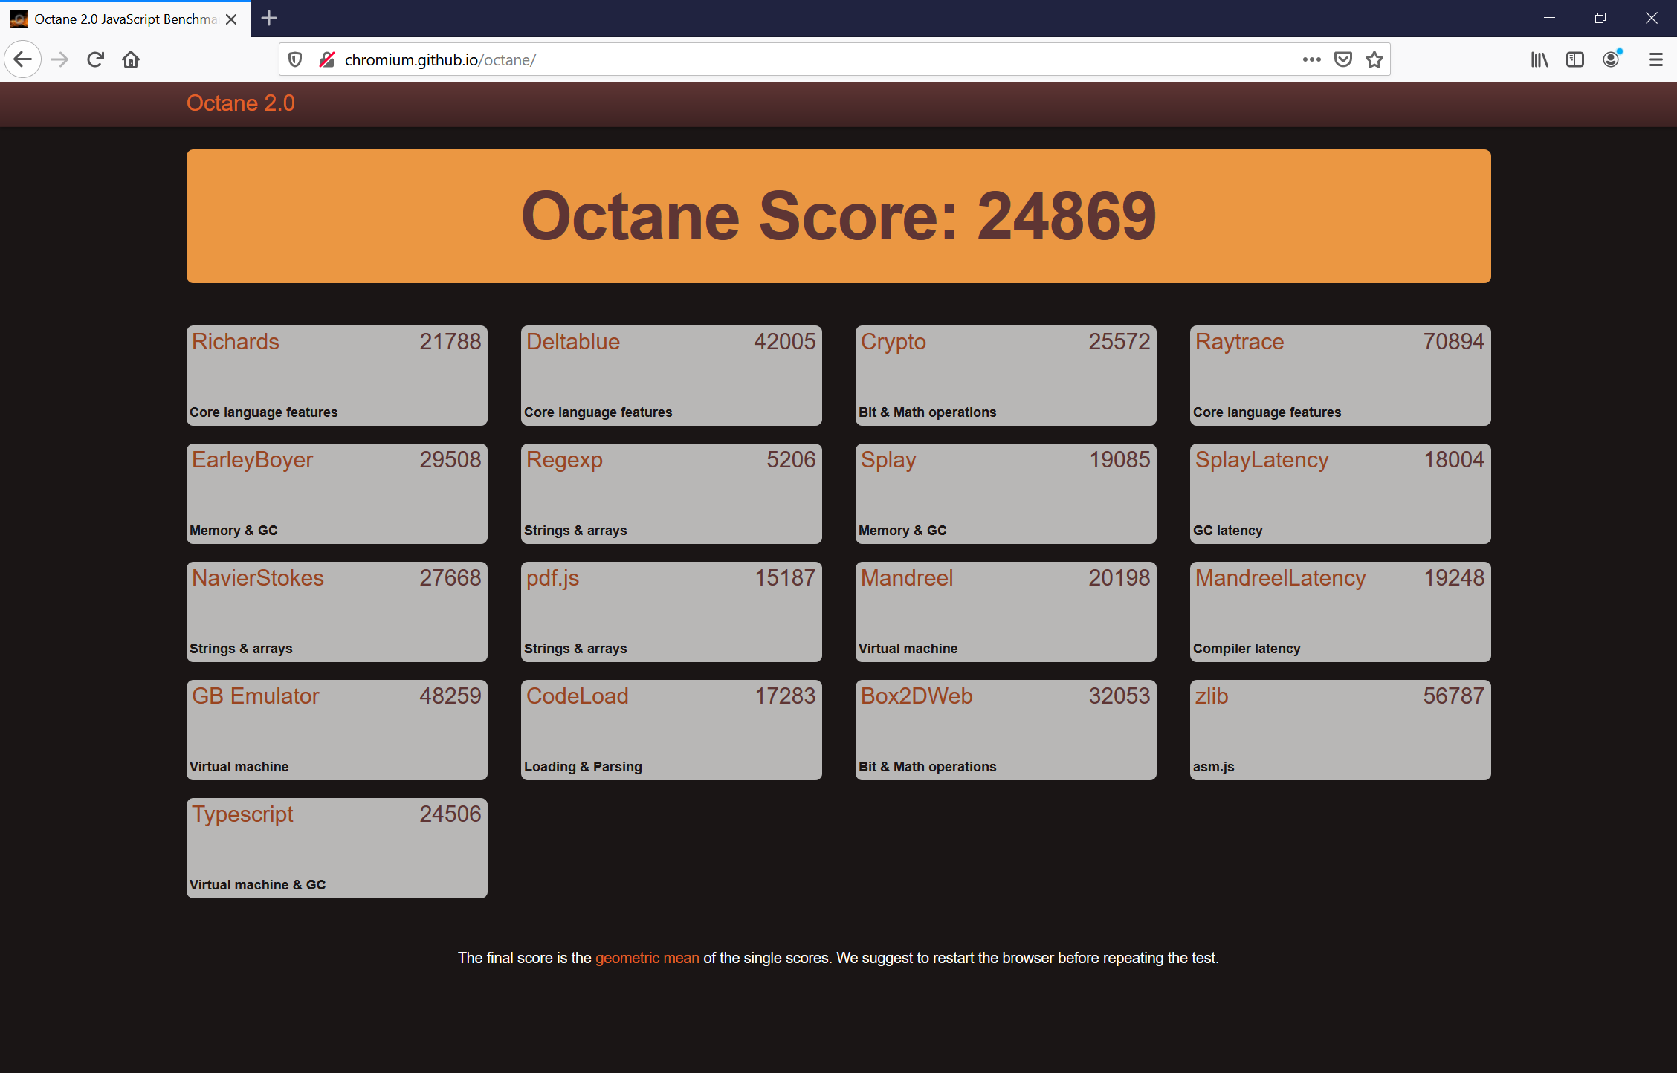Open the CodeLoad benchmark link
This screenshot has height=1073, width=1677.
pyautogui.click(x=578, y=696)
